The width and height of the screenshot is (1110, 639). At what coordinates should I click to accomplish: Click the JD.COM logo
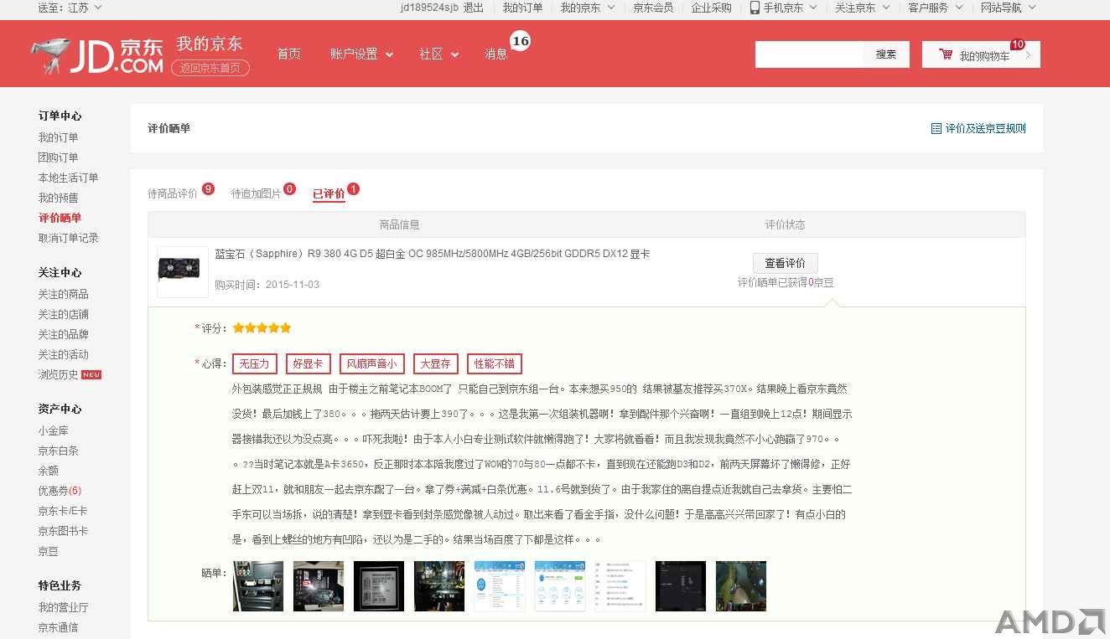point(97,55)
